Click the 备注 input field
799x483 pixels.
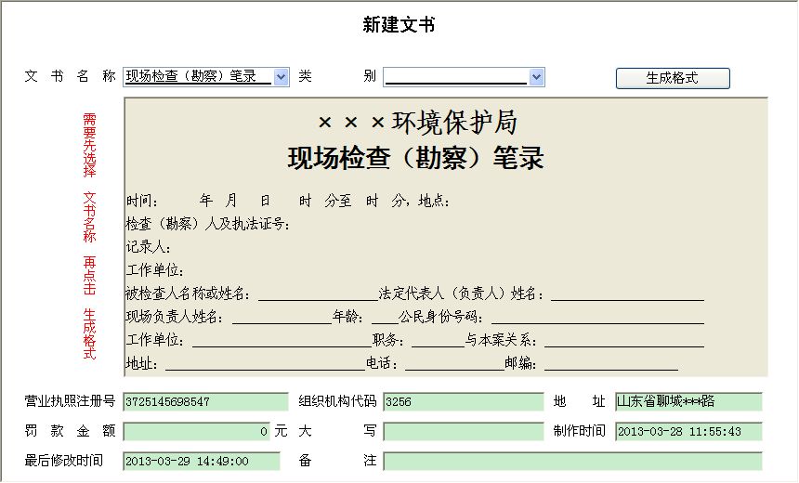(572, 461)
